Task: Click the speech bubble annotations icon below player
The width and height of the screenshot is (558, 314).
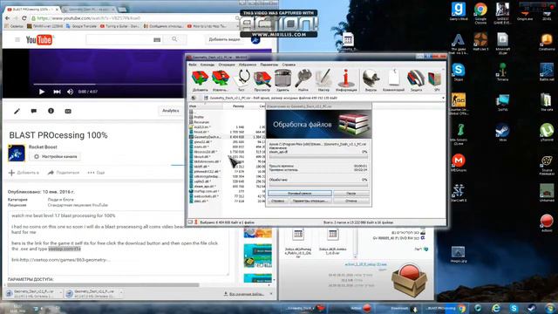Action: (x=34, y=111)
